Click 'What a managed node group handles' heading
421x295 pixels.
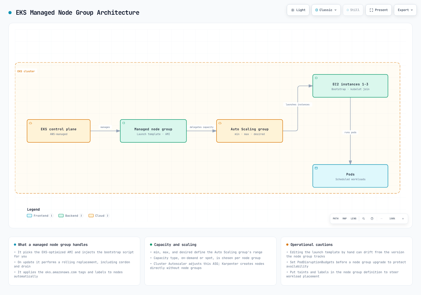(x=53, y=245)
